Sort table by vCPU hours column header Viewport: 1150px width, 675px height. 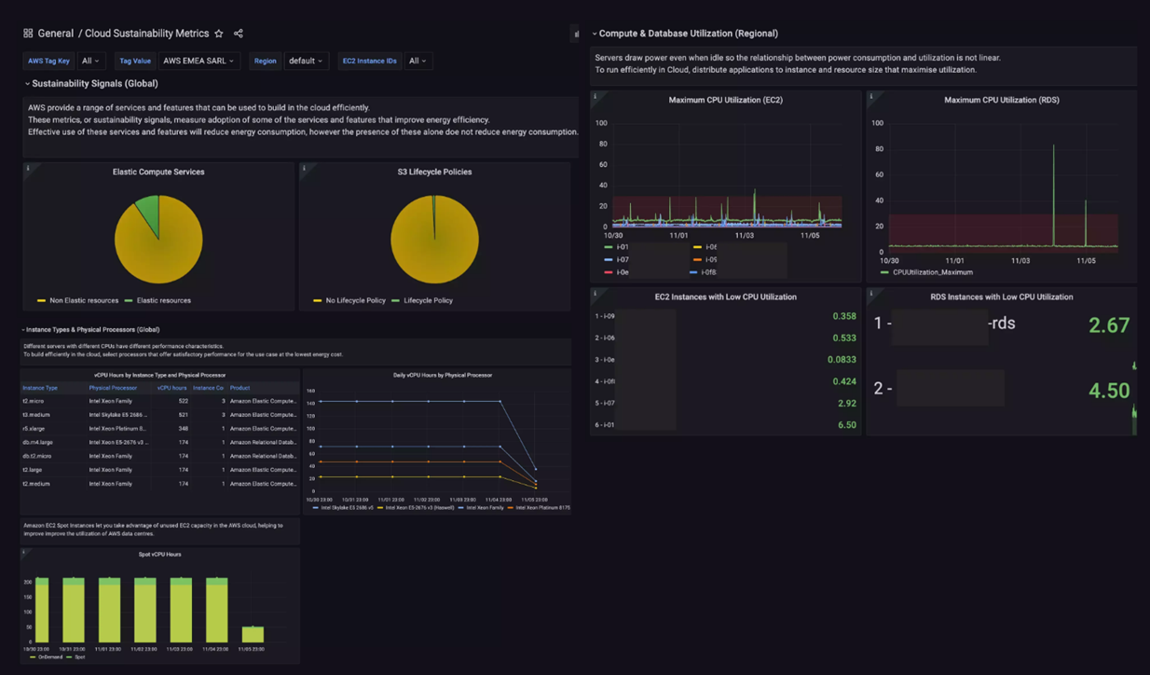click(x=171, y=388)
